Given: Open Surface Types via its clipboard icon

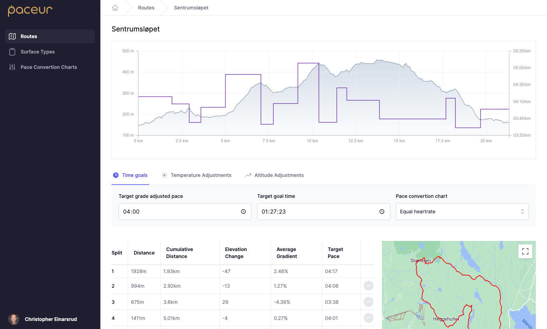Looking at the screenshot, I should (x=12, y=51).
